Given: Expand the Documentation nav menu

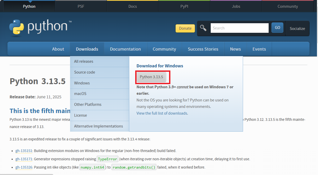Looking at the screenshot, I should click(125, 49).
